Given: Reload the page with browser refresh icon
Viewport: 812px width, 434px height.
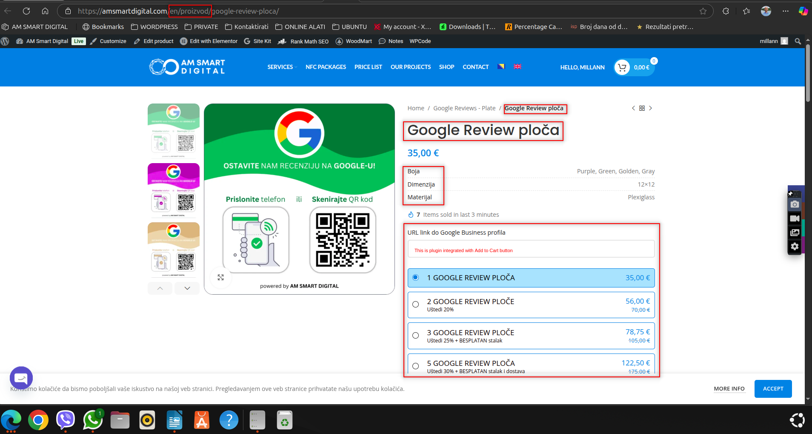Looking at the screenshot, I should [x=26, y=11].
